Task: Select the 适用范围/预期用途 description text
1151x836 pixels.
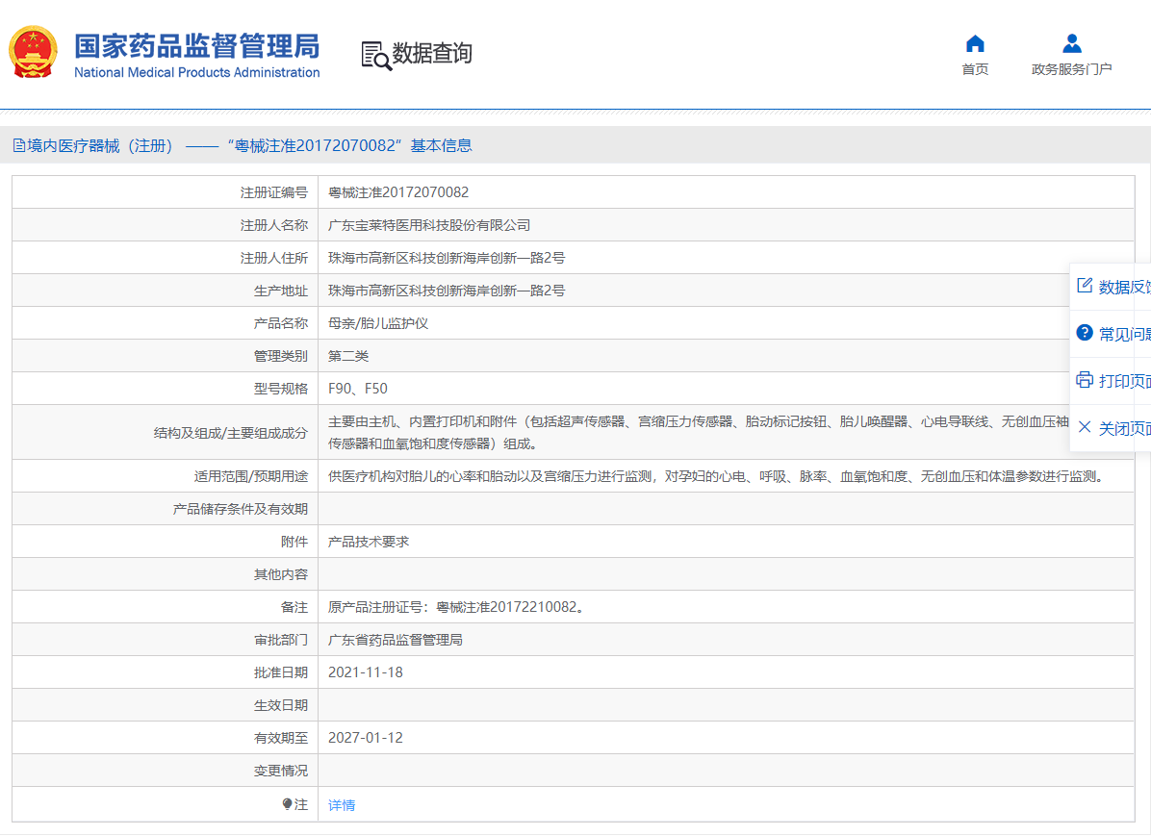Action: click(719, 476)
